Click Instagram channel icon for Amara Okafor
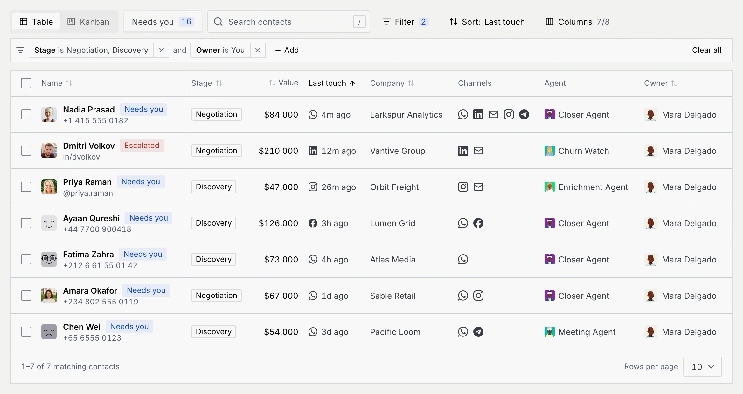Screen dimensions: 743x394 click(x=478, y=295)
